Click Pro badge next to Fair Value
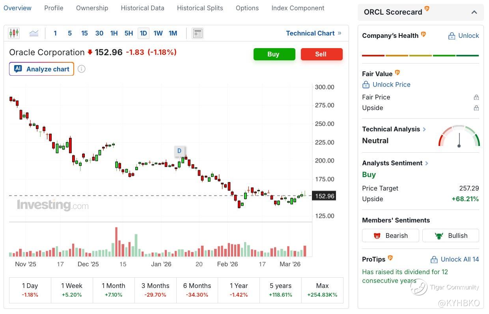This screenshot has width=489, height=314. [397, 73]
